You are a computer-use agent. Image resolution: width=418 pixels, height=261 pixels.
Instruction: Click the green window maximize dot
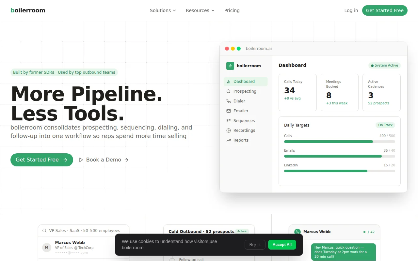point(239,49)
